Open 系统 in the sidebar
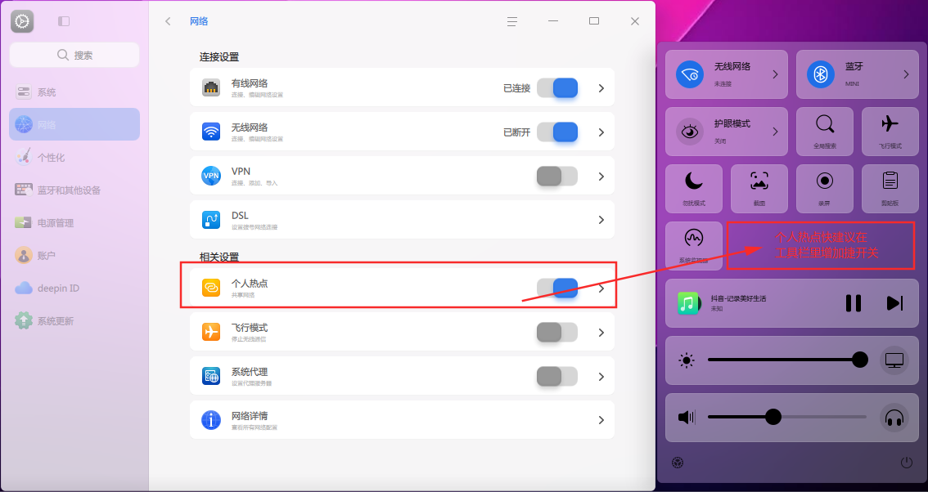 (74, 92)
